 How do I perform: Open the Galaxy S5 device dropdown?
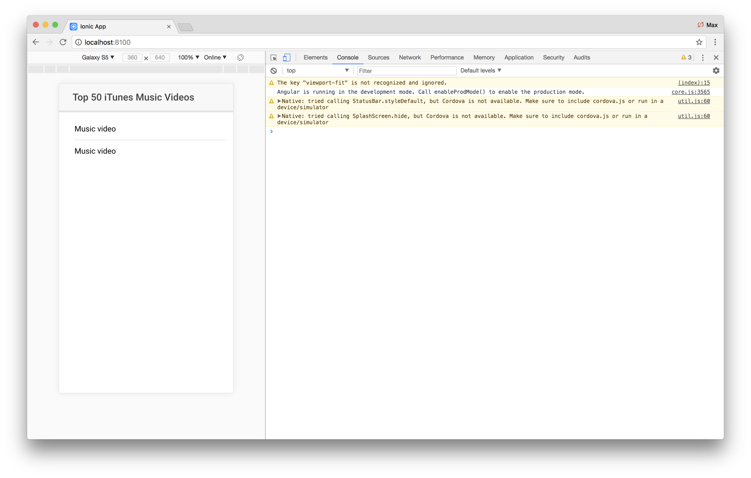coord(98,57)
